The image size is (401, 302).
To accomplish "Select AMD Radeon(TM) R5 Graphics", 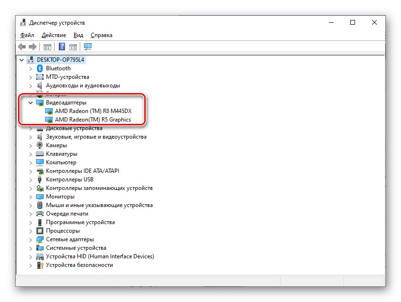I will coord(93,120).
